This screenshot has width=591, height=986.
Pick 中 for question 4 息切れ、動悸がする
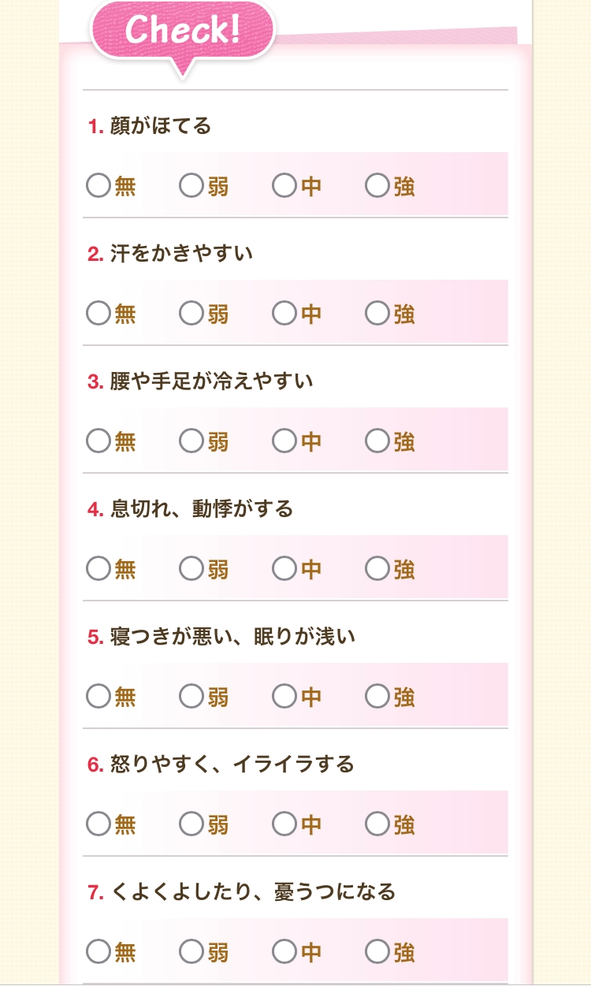284,569
